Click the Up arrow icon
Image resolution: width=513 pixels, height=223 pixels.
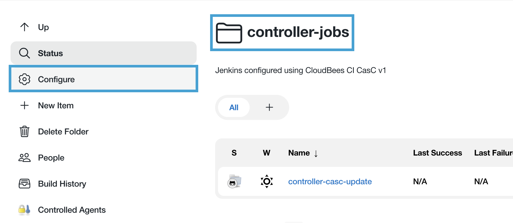tap(25, 27)
